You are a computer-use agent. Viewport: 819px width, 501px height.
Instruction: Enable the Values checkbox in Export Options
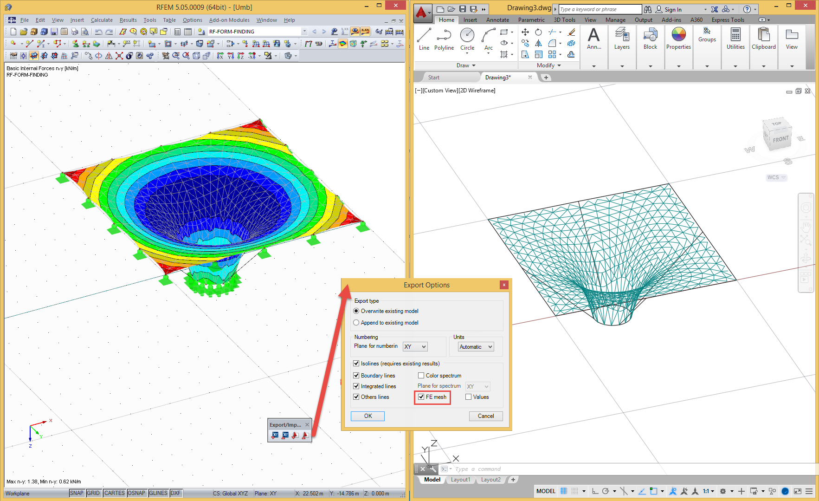[x=469, y=397]
